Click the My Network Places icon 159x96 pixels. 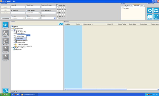14,48
